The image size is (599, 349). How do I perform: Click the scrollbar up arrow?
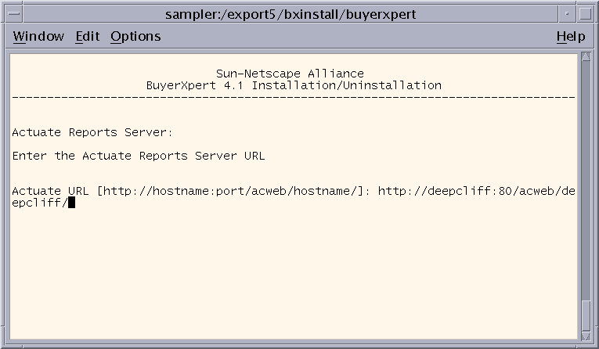[586, 57]
